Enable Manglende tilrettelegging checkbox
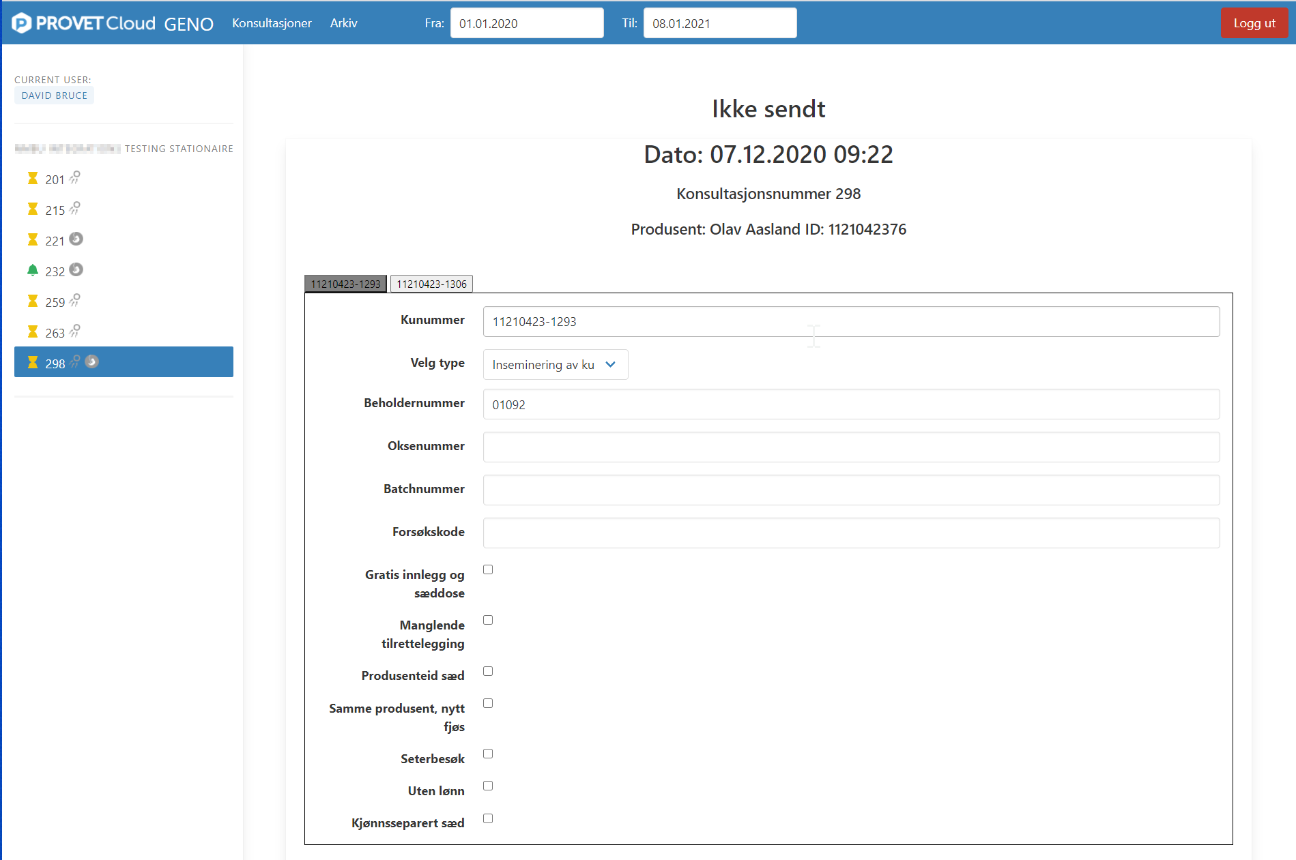This screenshot has height=860, width=1296. 488,620
